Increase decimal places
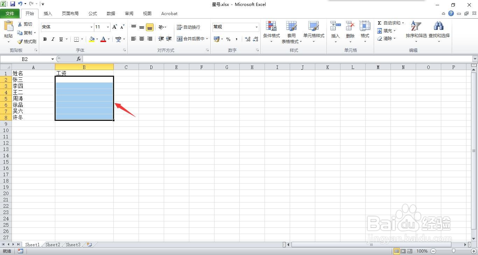This screenshot has width=478, height=255. coord(247,39)
